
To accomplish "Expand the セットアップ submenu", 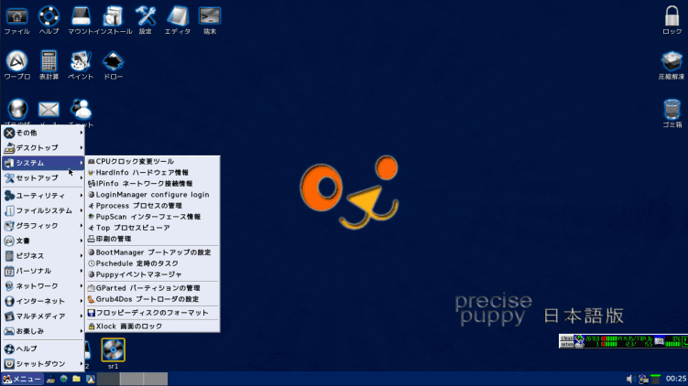I will pyautogui.click(x=43, y=177).
